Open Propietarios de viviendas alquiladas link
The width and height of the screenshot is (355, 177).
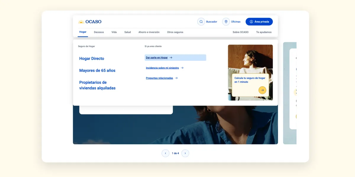coord(97,85)
